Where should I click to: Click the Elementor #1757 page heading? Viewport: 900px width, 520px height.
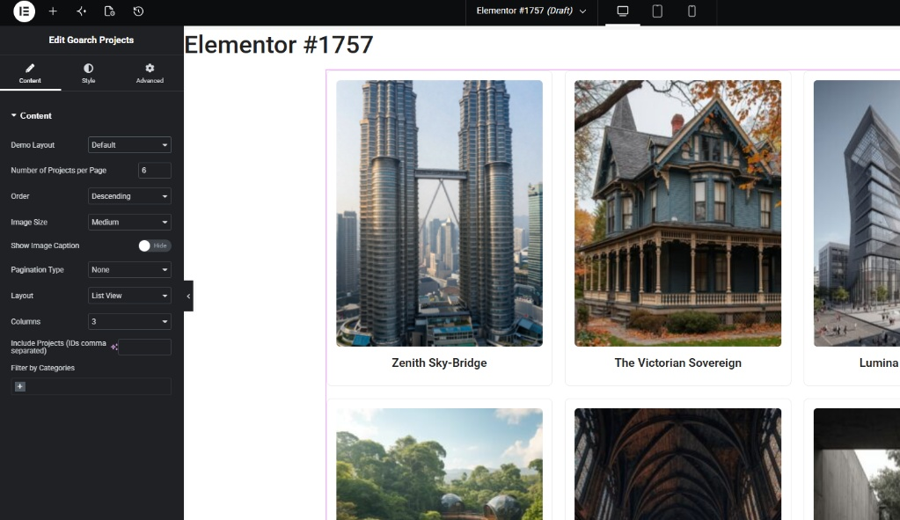(x=278, y=45)
